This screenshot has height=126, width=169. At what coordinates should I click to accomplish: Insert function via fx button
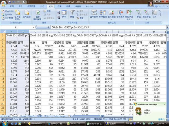[48, 27]
